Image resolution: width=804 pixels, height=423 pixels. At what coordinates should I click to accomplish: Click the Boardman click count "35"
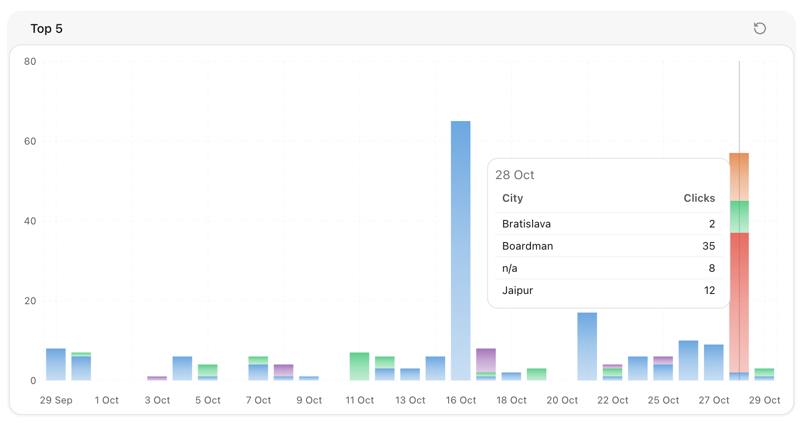tap(709, 246)
